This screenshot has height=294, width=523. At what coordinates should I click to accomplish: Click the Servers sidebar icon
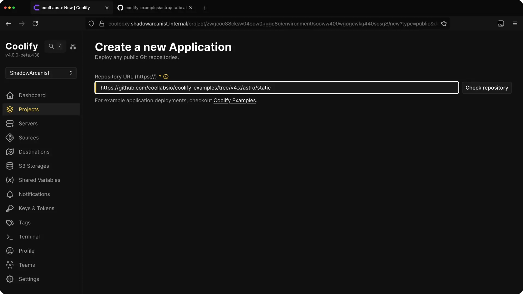point(10,124)
